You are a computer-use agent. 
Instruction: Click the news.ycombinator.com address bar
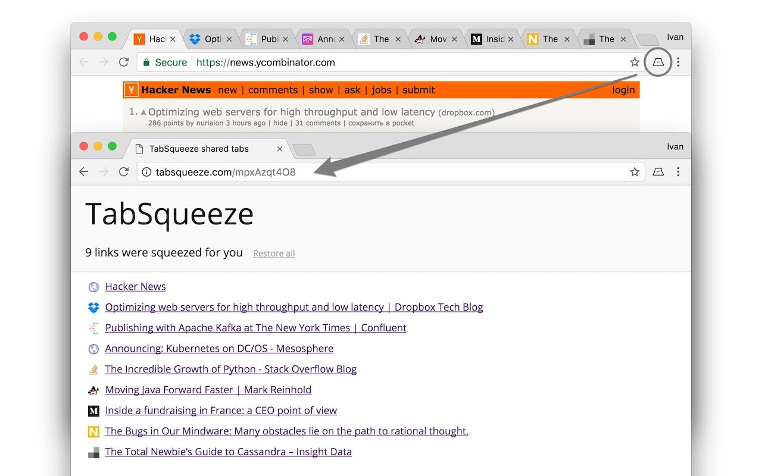click(391, 62)
